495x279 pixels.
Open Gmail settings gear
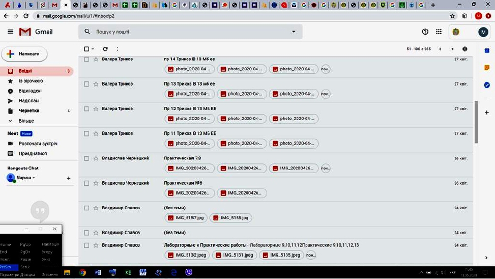pyautogui.click(x=464, y=49)
